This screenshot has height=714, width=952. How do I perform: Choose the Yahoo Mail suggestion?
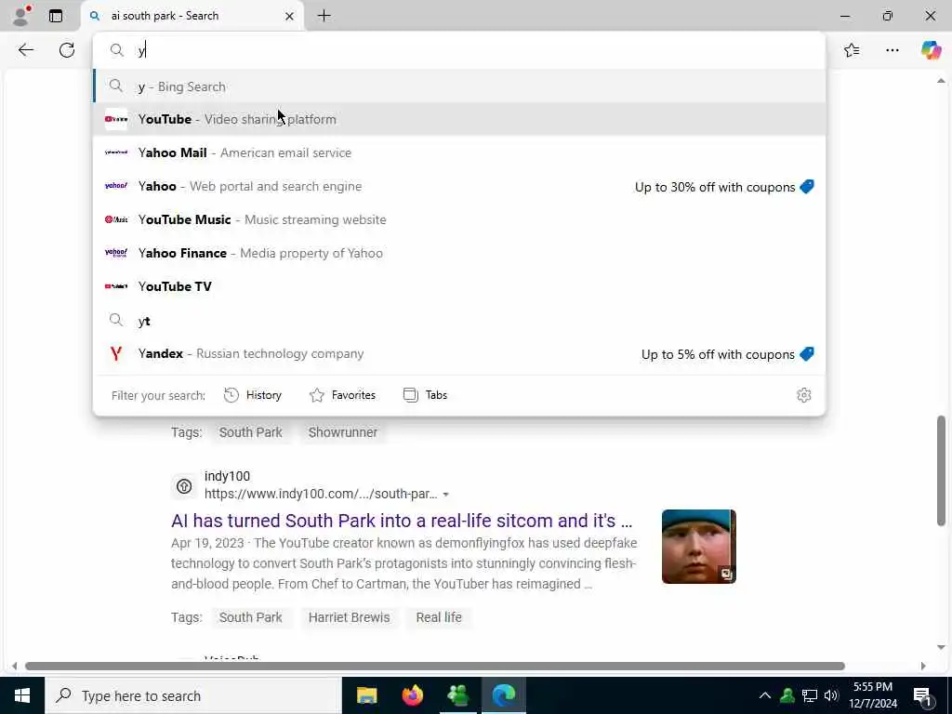pyautogui.click(x=459, y=152)
